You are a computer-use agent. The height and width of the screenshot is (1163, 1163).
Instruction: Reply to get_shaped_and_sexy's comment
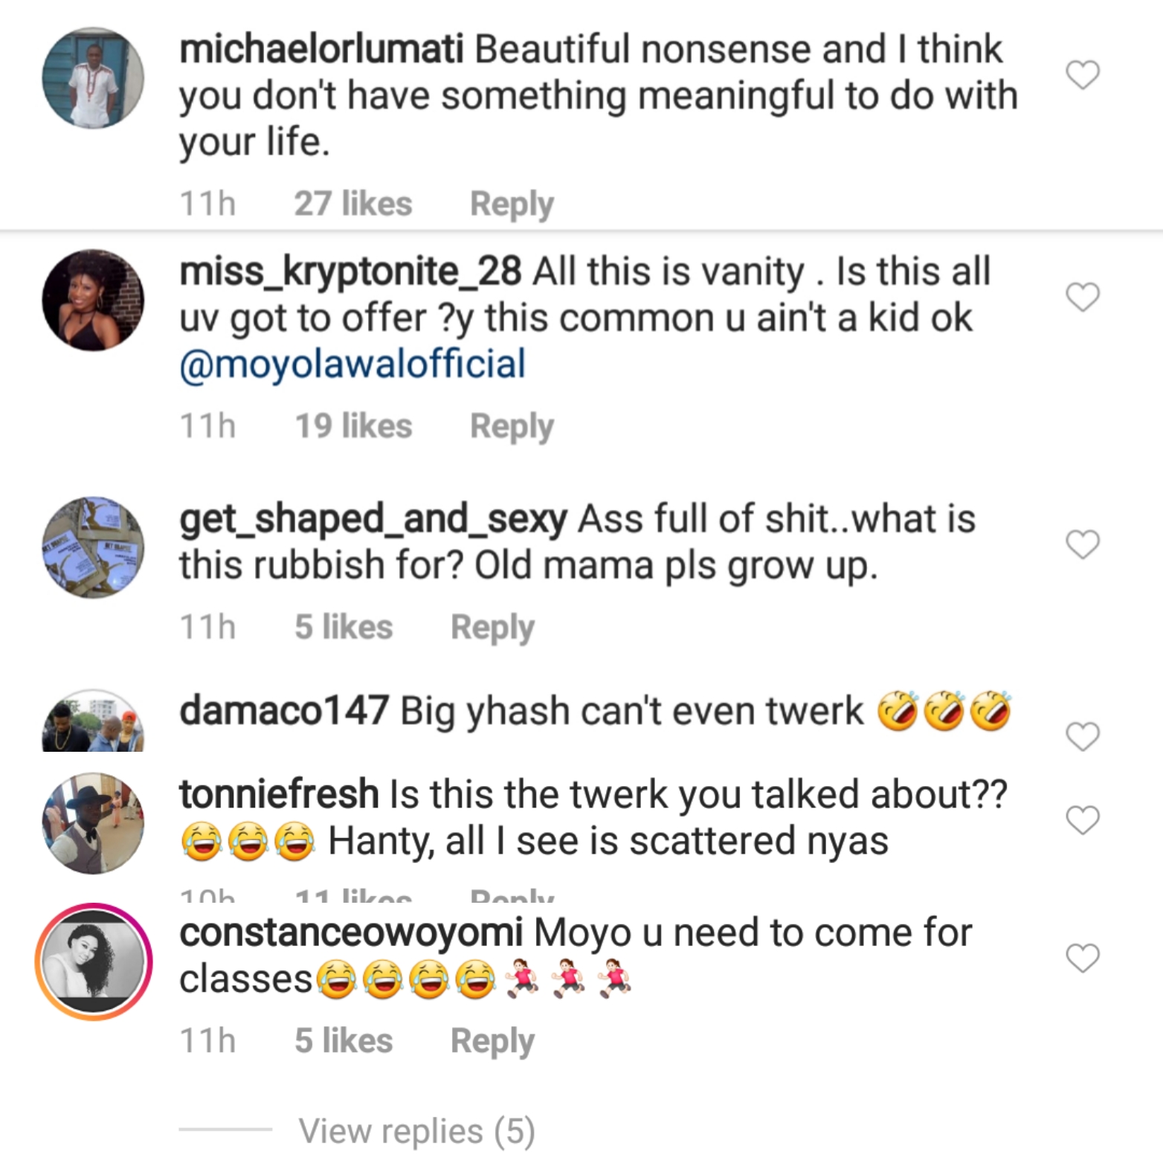pyautogui.click(x=492, y=627)
